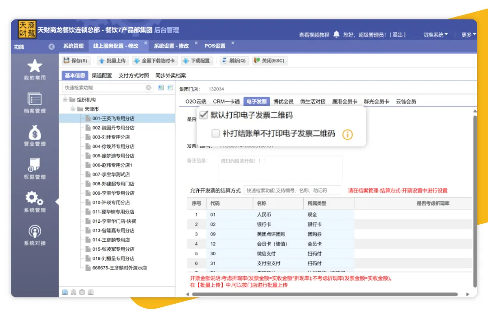
Task: Click 刷新(Q) toolbar button
Action: tap(234, 61)
